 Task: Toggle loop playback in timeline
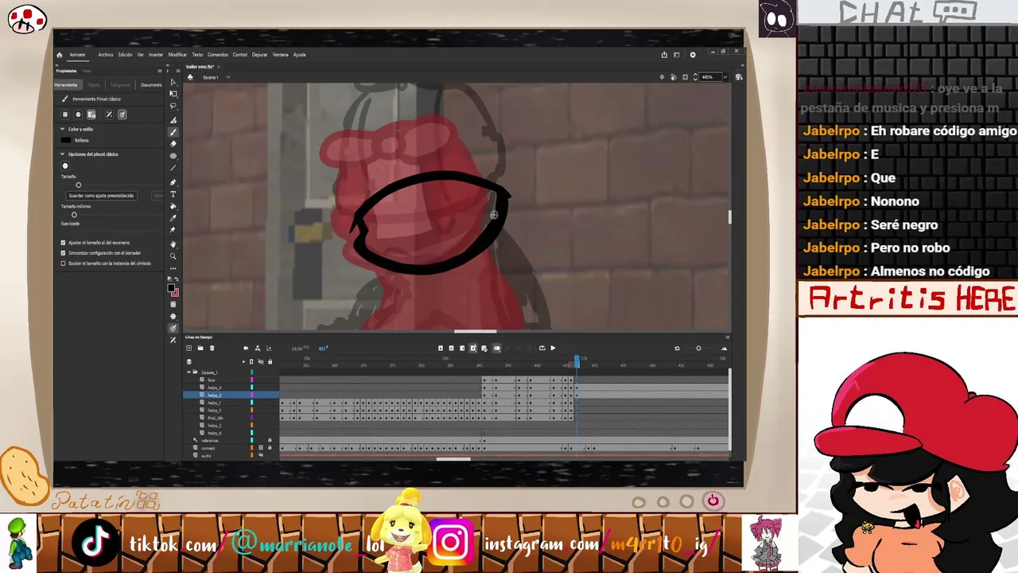click(542, 348)
